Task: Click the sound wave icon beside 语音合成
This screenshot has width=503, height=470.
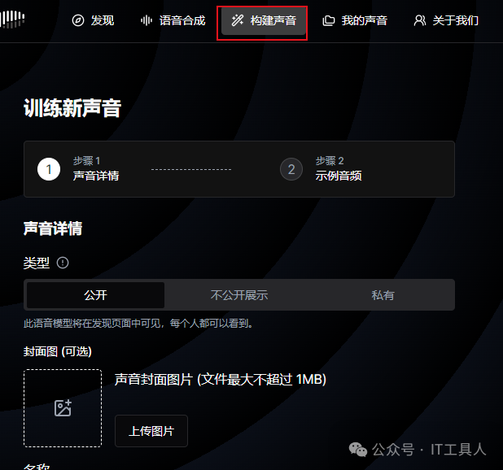Action: tap(147, 20)
